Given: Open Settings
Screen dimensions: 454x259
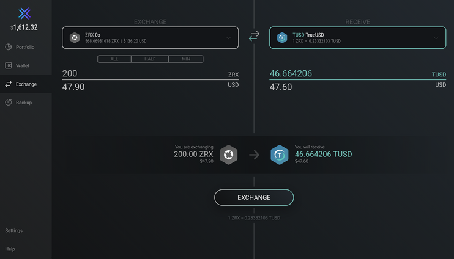Looking at the screenshot, I should click(14, 230).
